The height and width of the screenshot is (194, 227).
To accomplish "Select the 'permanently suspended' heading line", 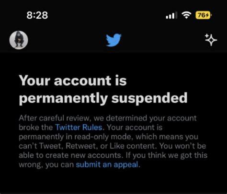I will click(103, 98).
